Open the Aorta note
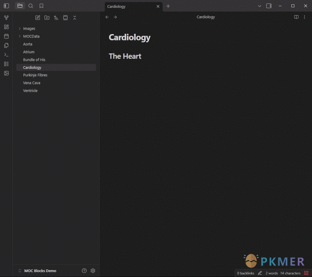 (x=56, y=44)
